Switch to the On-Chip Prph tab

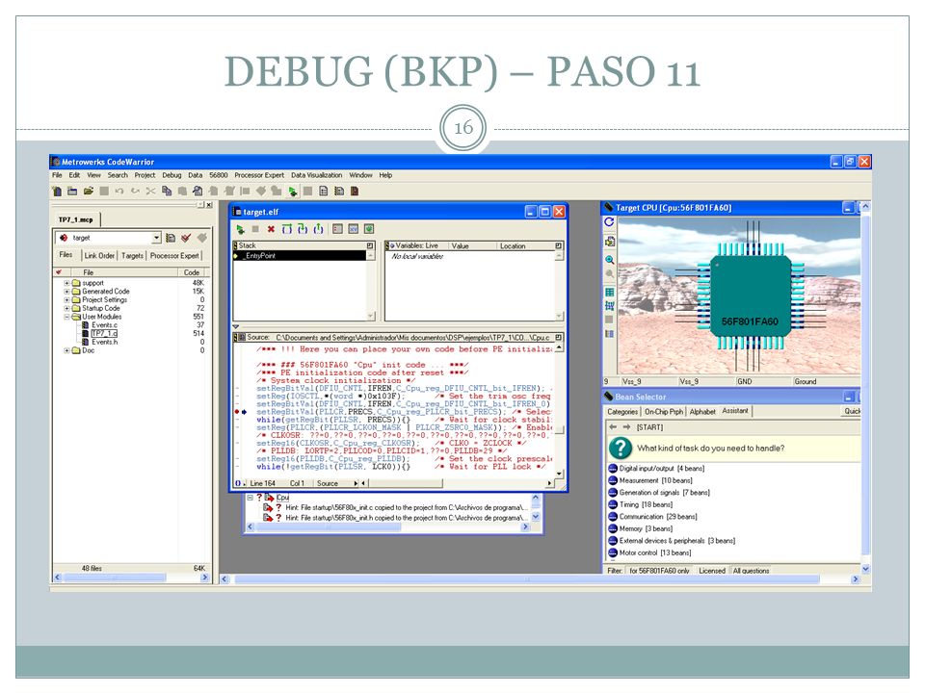pos(664,411)
